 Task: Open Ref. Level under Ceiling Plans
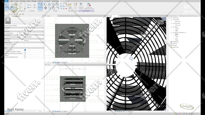point(178,25)
